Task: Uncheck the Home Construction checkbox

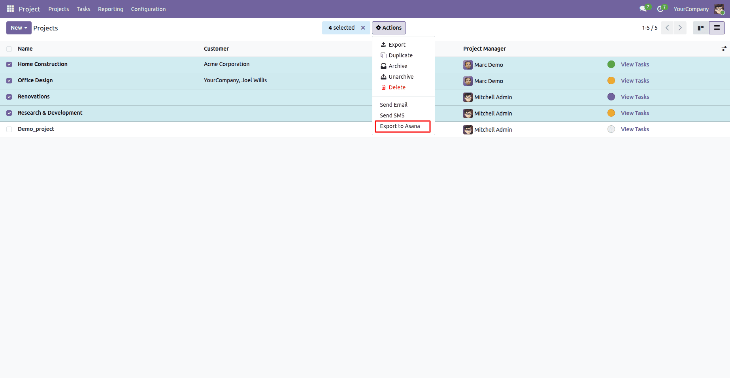Action: 9,64
